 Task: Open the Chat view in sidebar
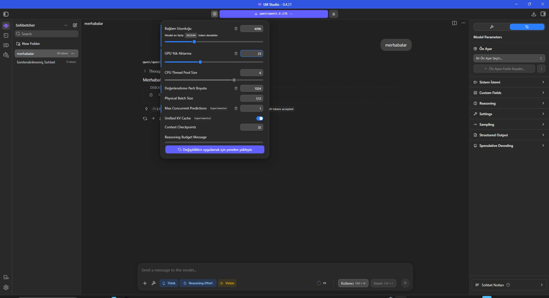[x=6, y=26]
